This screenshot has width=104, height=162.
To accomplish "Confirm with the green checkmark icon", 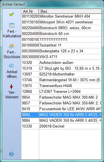I will pos(12,14).
